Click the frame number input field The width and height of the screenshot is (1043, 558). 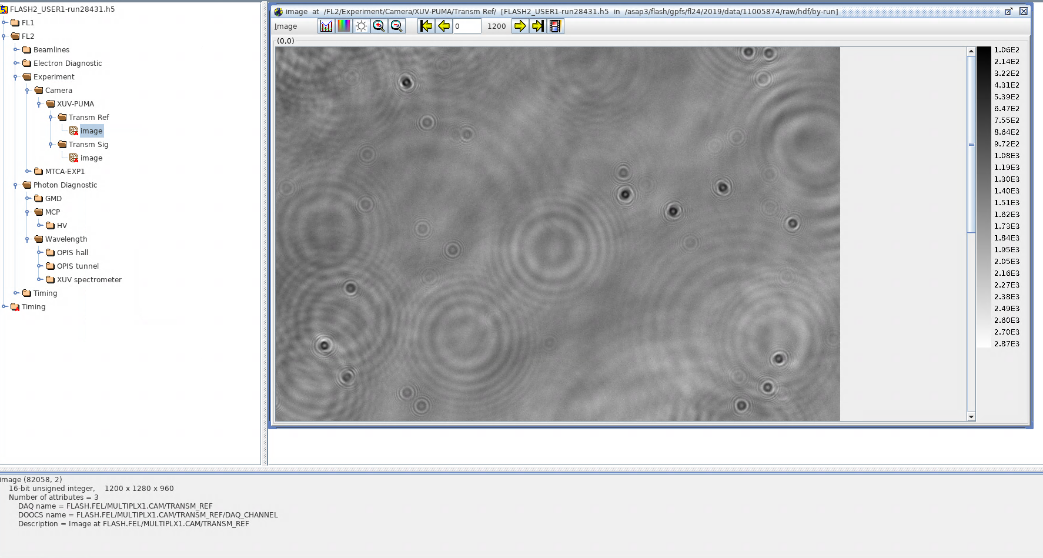pyautogui.click(x=467, y=26)
